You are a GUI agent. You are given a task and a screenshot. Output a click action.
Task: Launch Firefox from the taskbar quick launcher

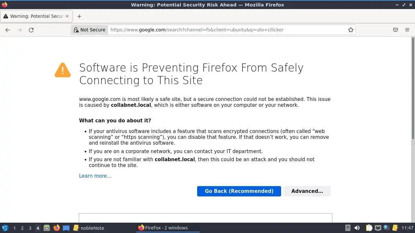[x=57, y=228]
